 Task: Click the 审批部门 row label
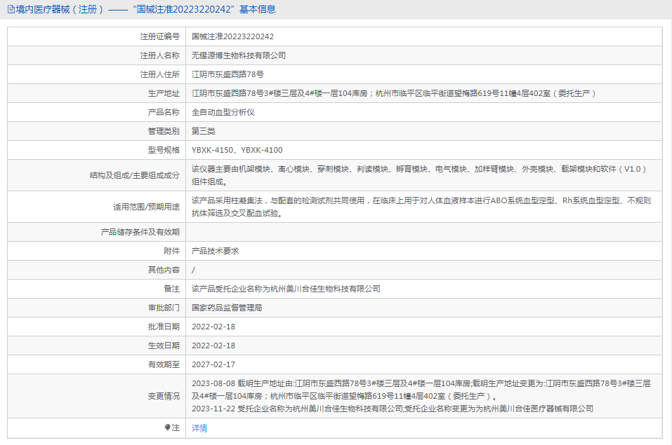point(164,308)
